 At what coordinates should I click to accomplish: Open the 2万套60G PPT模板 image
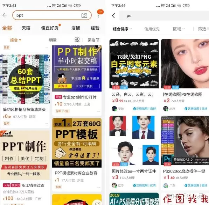point(77,143)
